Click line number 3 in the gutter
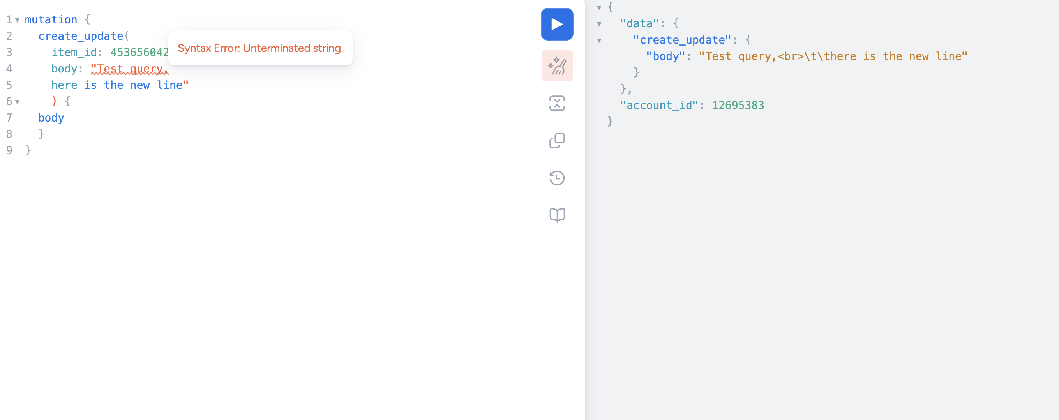Viewport: 1059px width, 420px height. point(9,52)
